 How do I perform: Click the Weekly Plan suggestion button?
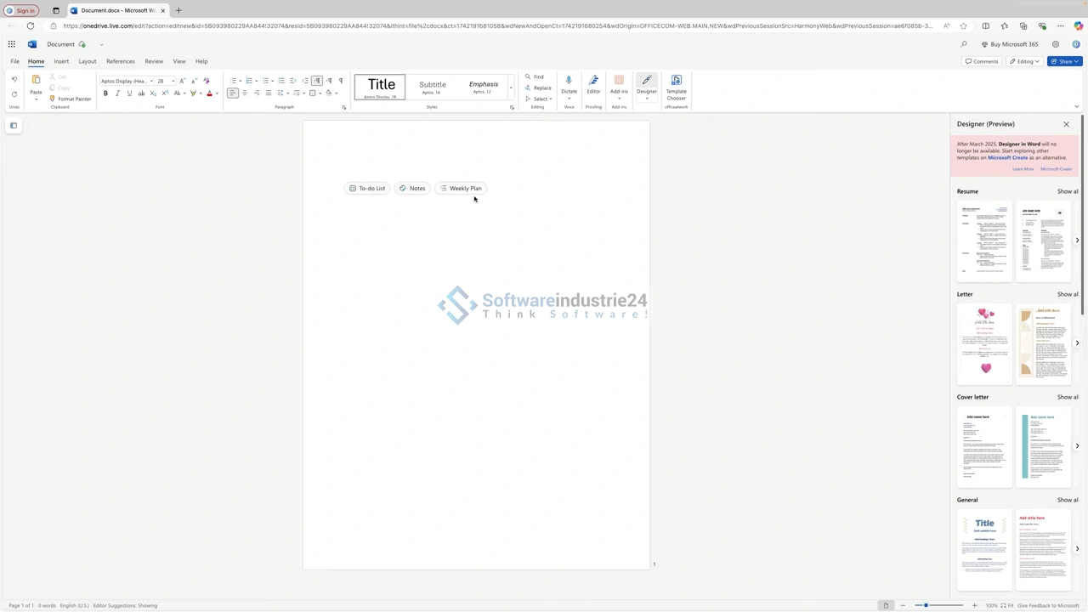[461, 189]
